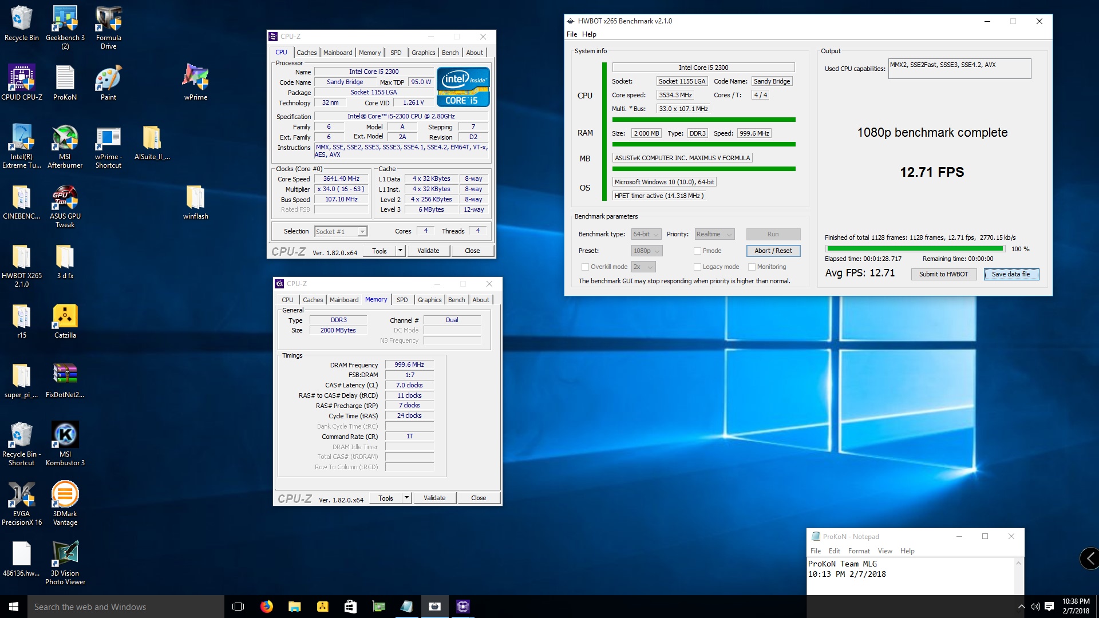The height and width of the screenshot is (618, 1099).
Task: Open wPrime desktop icon
Action: (x=195, y=83)
